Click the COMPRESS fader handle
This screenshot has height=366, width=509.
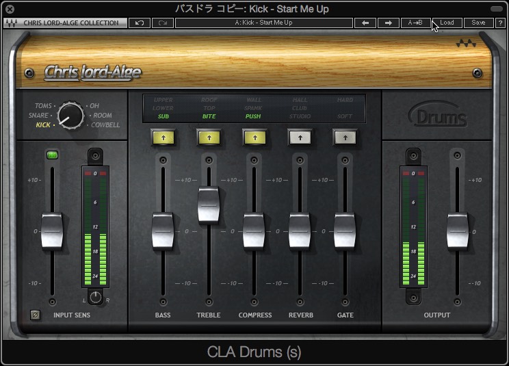[x=254, y=231]
